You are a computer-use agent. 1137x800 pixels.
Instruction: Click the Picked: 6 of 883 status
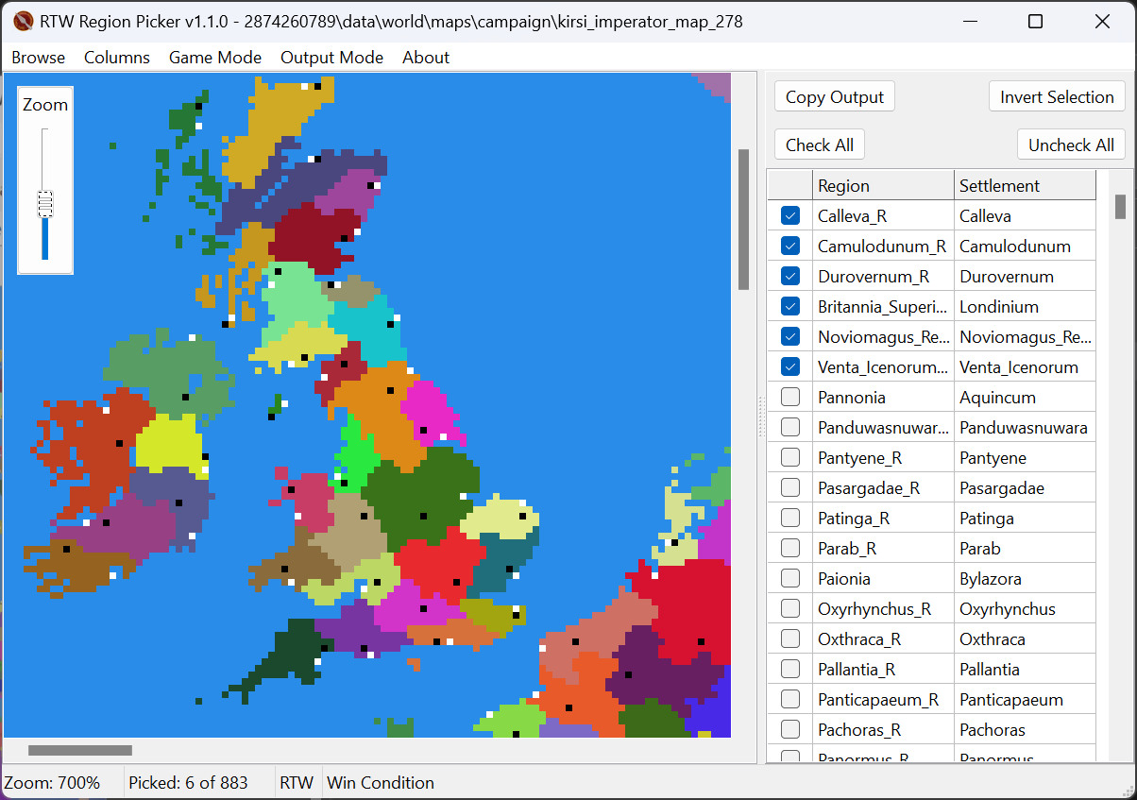[x=189, y=783]
